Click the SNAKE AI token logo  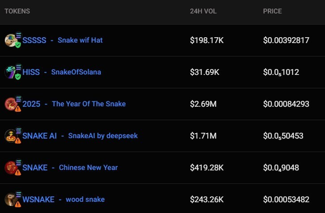coord(10,136)
